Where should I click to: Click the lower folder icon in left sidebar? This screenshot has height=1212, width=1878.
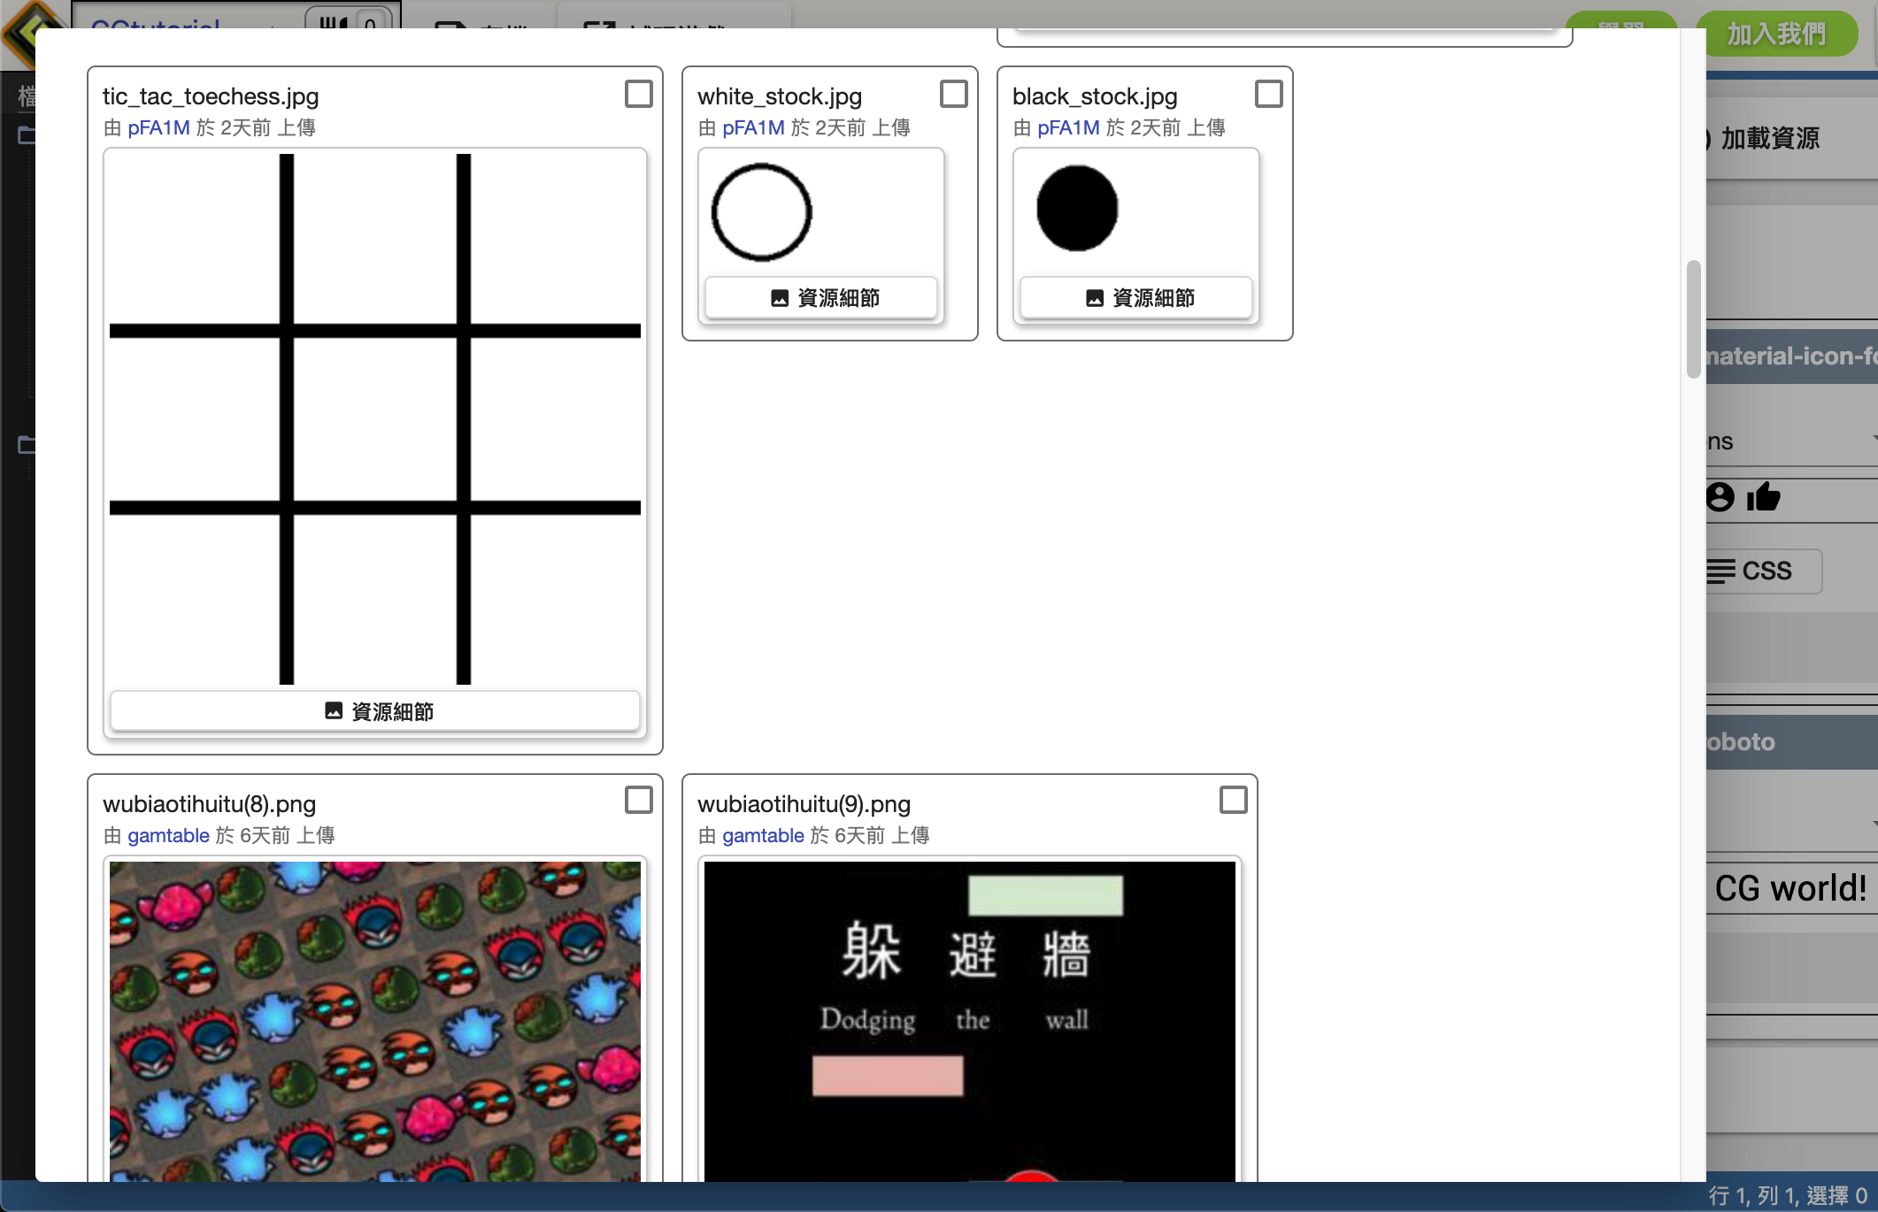[x=27, y=444]
